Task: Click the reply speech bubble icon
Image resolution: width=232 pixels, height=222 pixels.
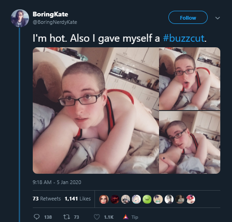Action: [36, 217]
